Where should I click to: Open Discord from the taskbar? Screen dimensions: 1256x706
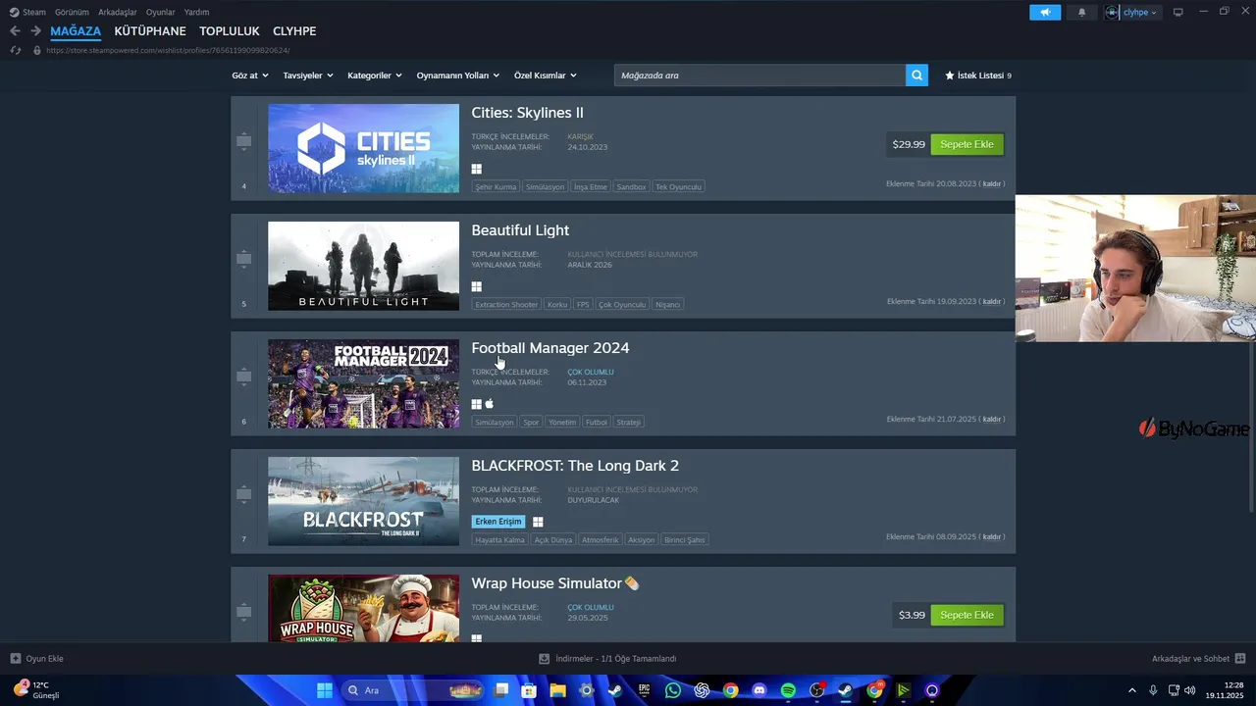pyautogui.click(x=759, y=690)
